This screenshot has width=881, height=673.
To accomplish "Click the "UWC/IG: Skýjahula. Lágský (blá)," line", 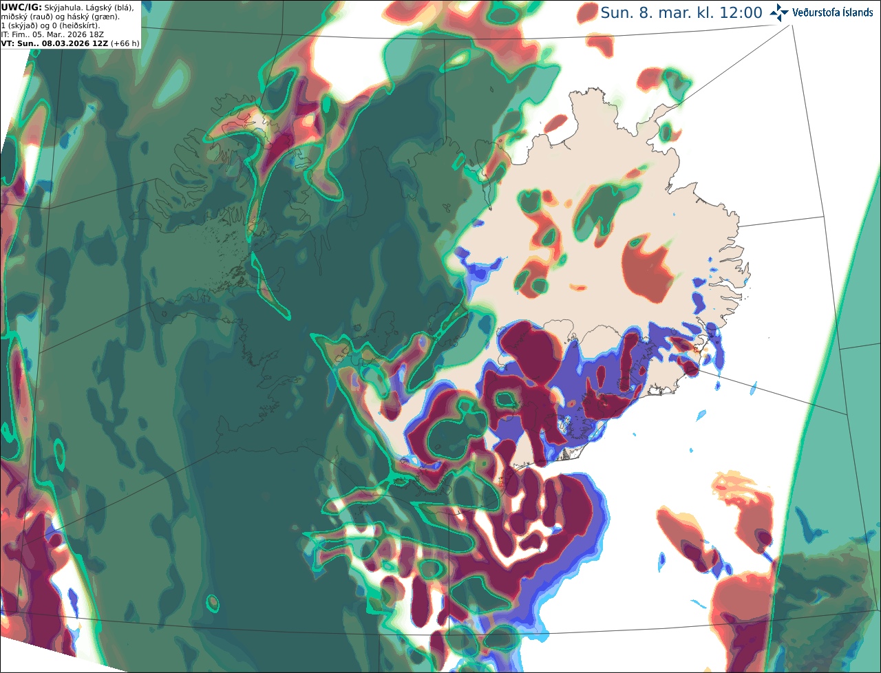I will [67, 7].
